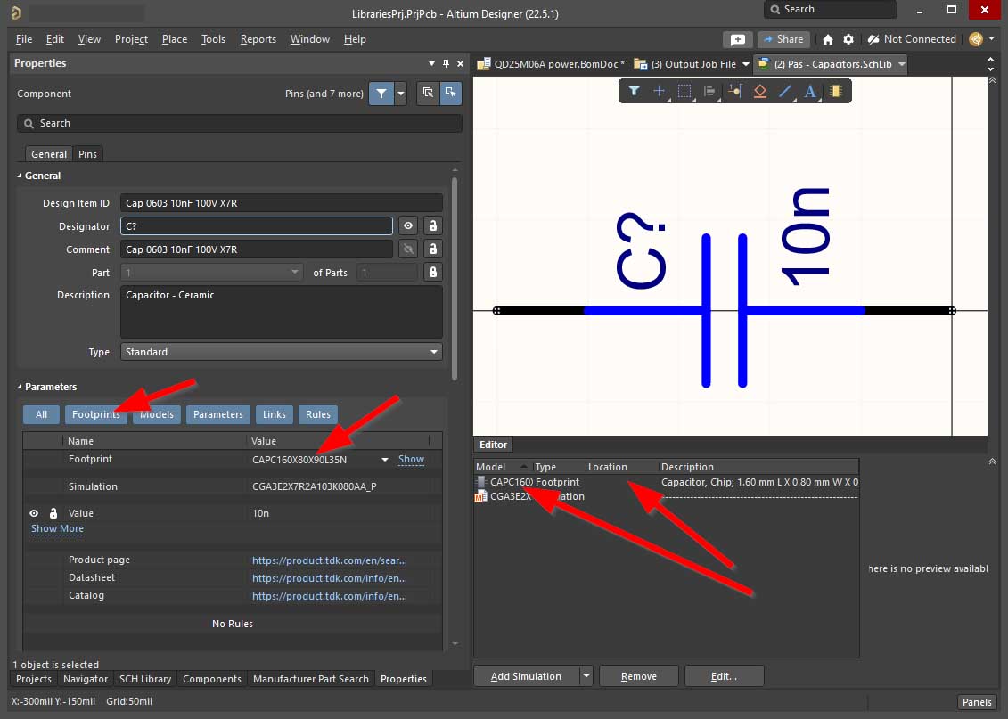Open the settings gear icon

[x=848, y=39]
